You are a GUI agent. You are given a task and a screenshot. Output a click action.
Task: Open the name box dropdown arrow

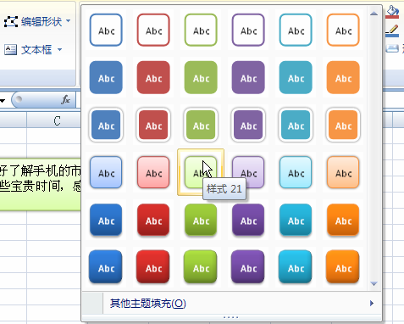tap(3, 101)
